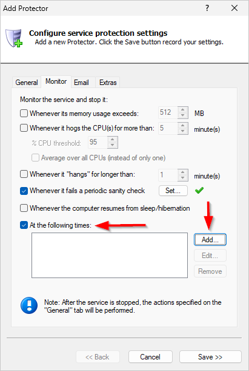This screenshot has width=249, height=371.
Task: Click the shield icon with green plus
Action: [14, 38]
